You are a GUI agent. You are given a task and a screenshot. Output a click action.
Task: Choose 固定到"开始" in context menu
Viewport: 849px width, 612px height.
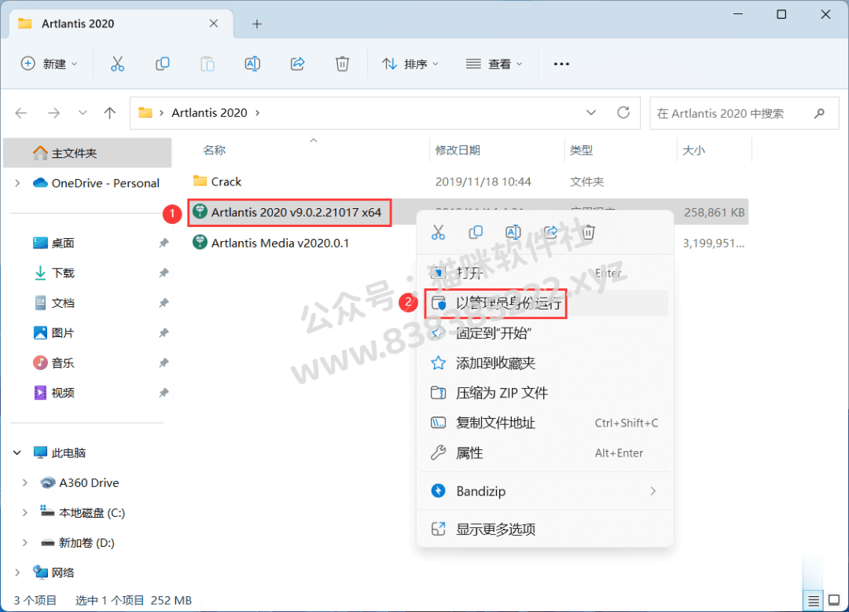[x=546, y=333]
